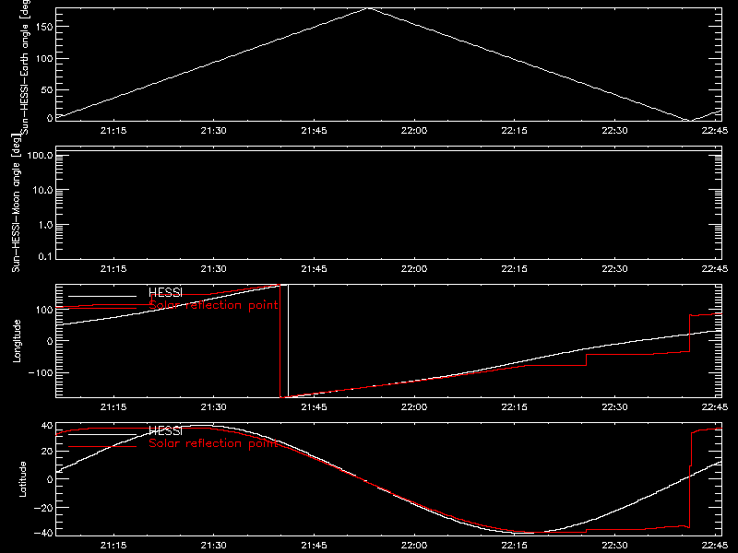Click -100 tick on Longitude axis
The width and height of the screenshot is (738, 553).
[x=41, y=372]
